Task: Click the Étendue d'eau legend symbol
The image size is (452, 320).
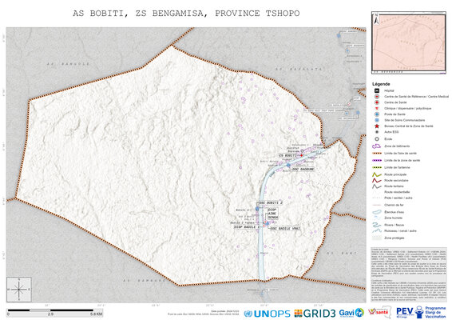Action: click(376, 212)
